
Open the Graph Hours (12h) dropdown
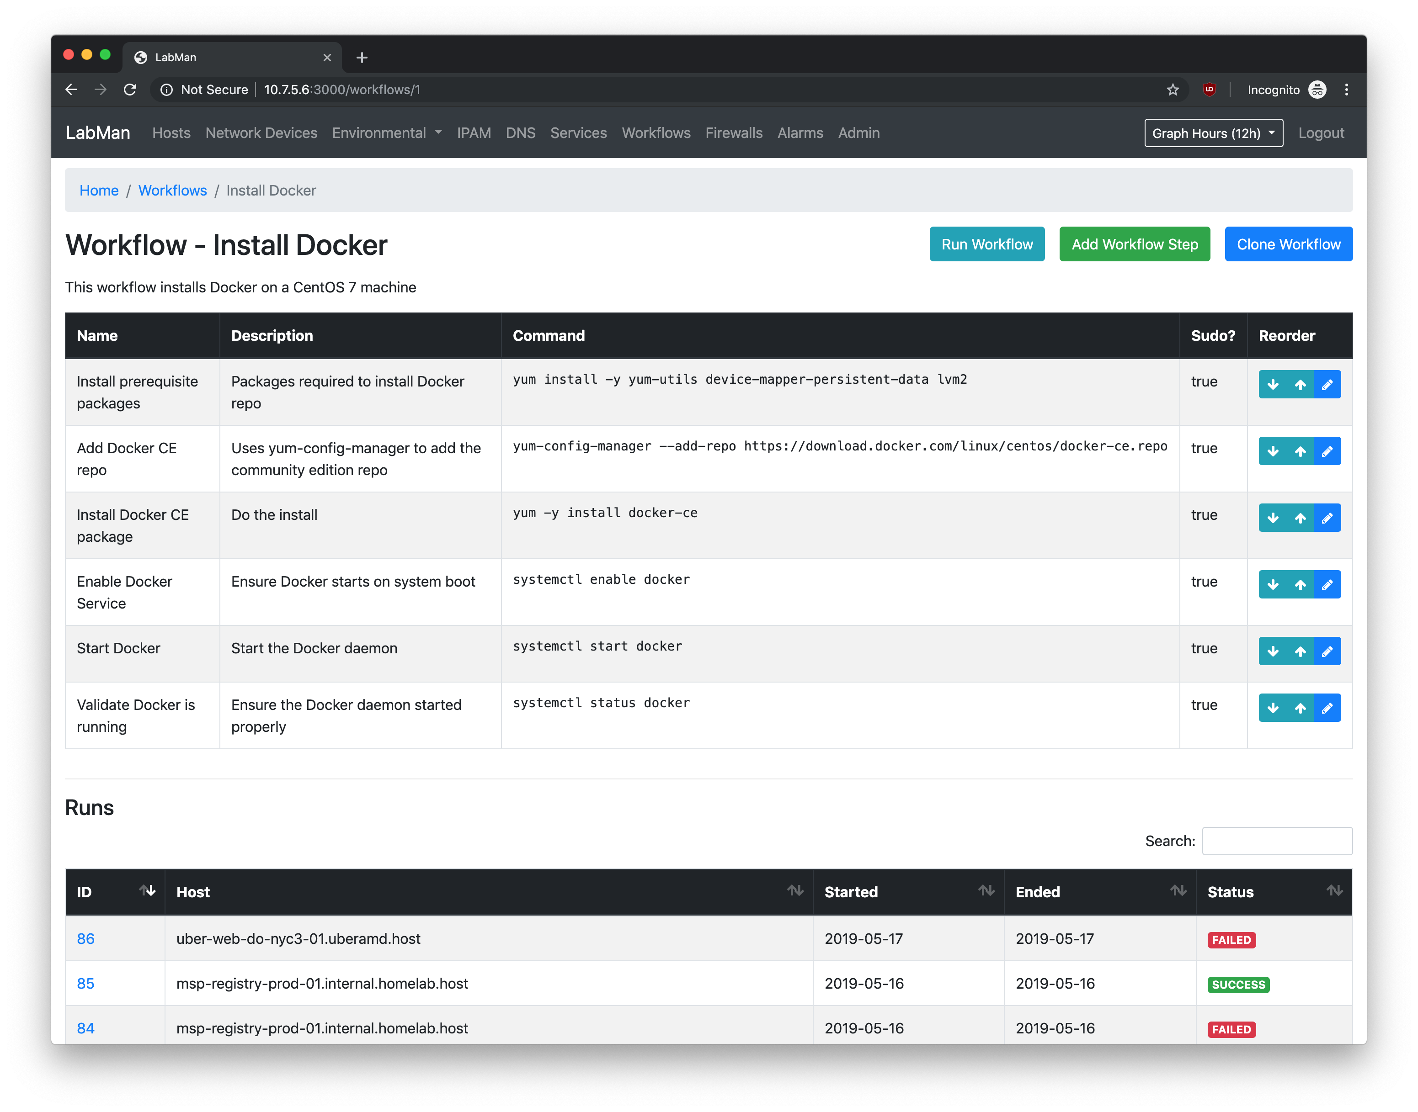(x=1213, y=133)
